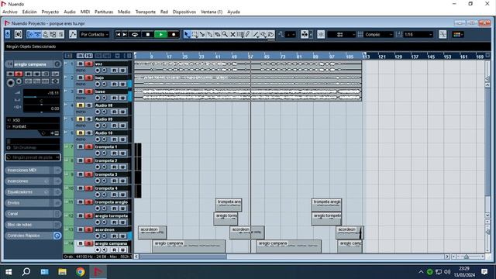
Task: Toggle the automation mode toolbar icon
Action: click(x=73, y=34)
